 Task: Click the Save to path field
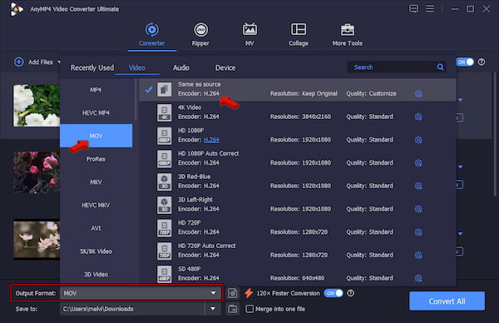tap(132, 309)
